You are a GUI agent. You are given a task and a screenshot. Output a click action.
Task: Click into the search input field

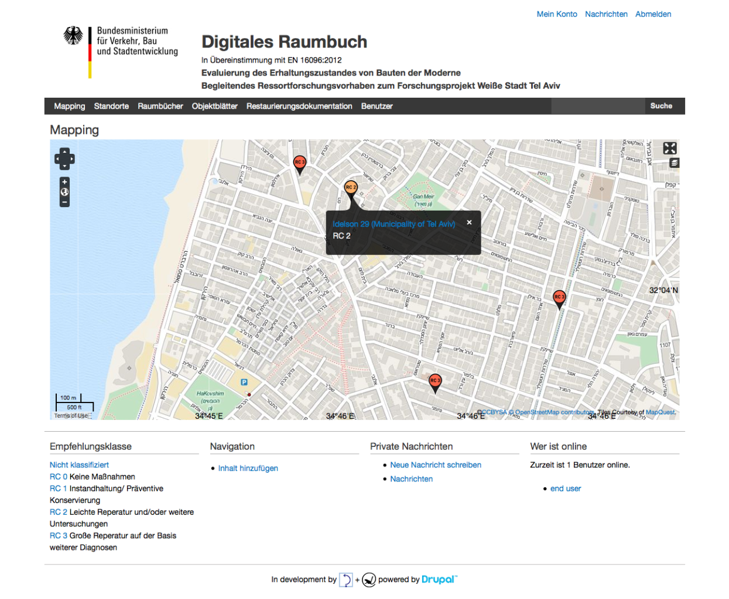(x=597, y=106)
